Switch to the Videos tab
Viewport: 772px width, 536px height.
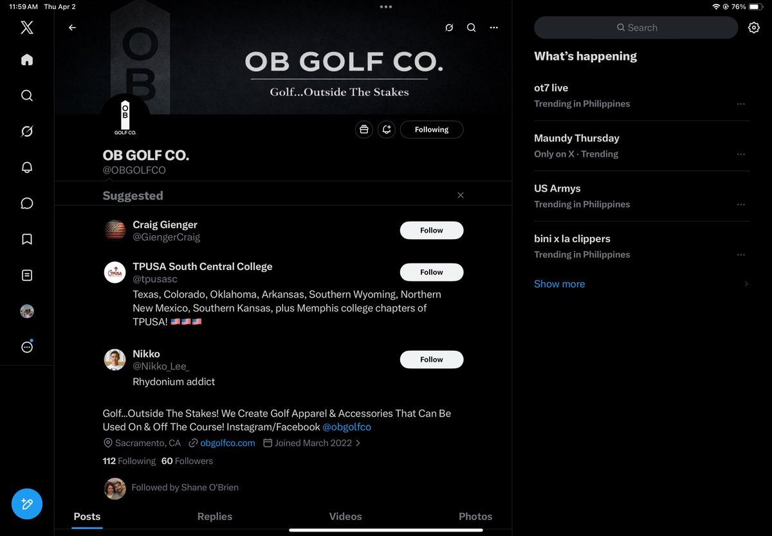pyautogui.click(x=345, y=517)
